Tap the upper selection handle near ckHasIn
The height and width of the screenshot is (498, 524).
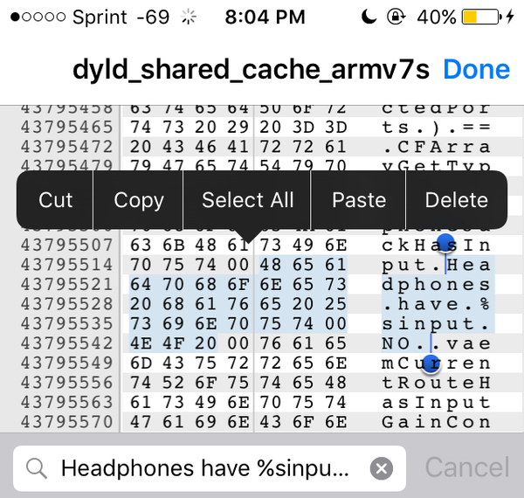pos(445,243)
